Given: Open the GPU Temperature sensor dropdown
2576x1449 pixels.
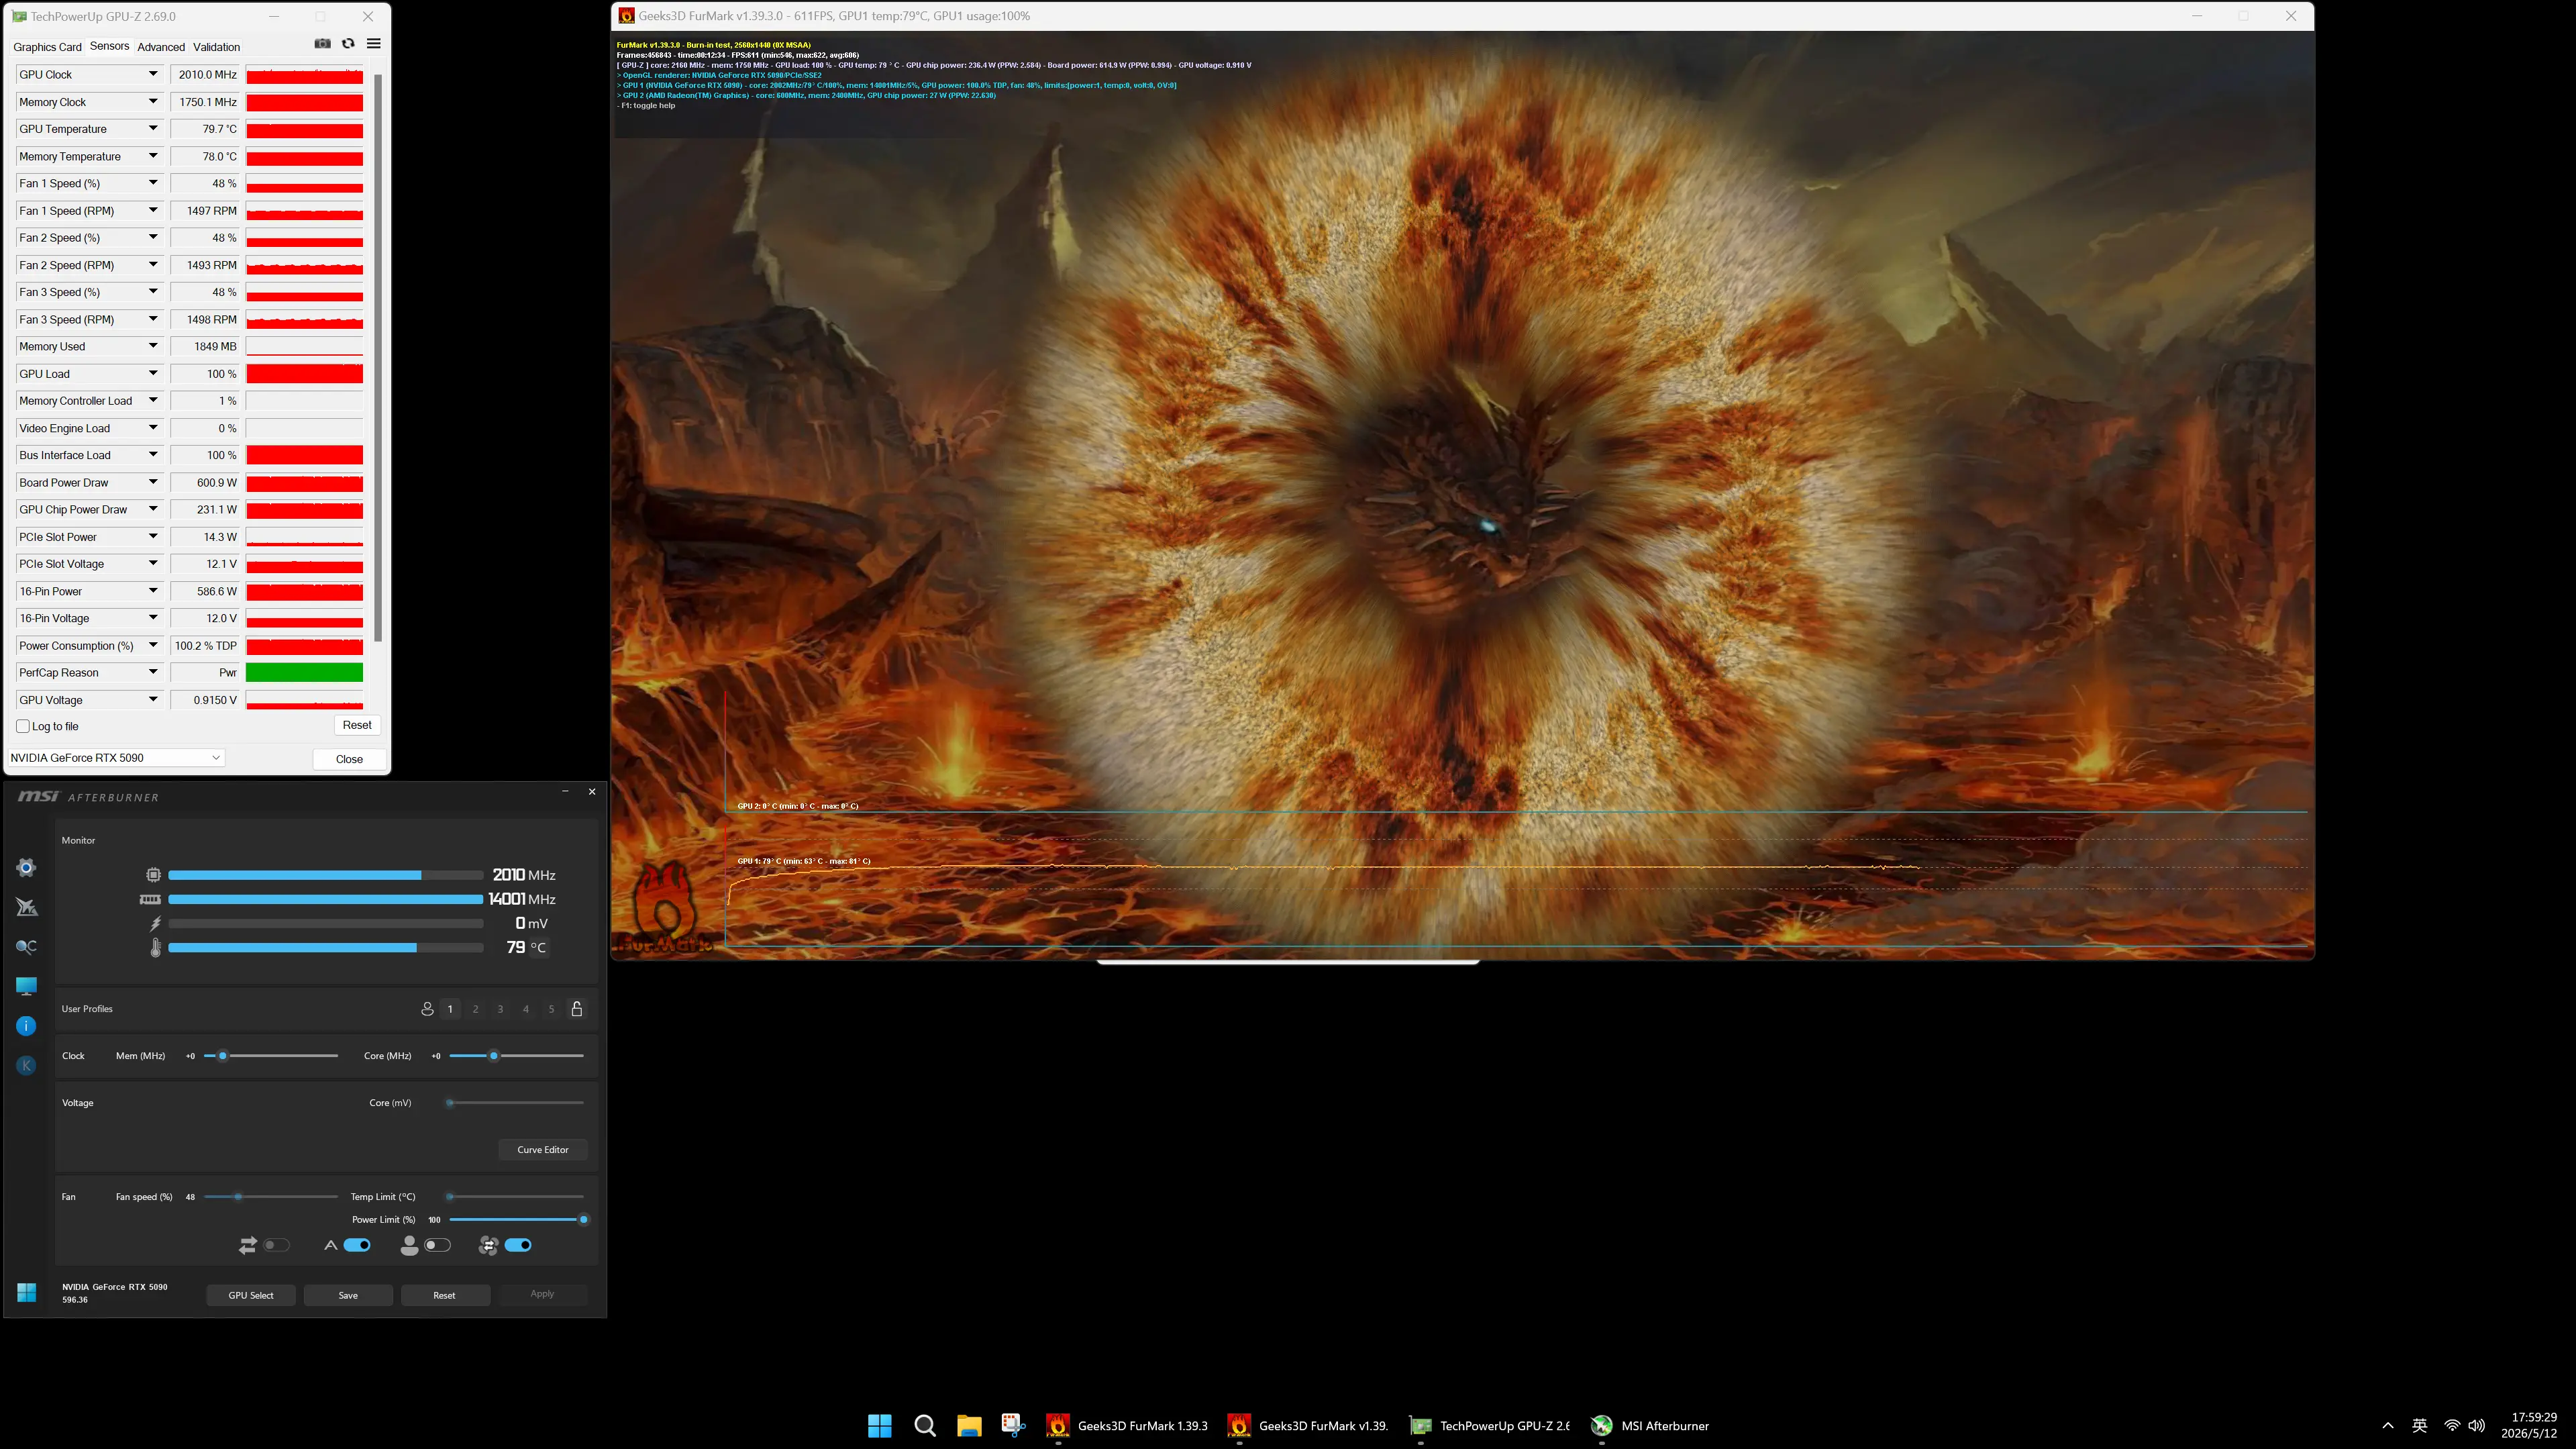Looking at the screenshot, I should [x=153, y=128].
